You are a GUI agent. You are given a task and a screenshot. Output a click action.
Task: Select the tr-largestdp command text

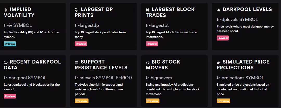[87, 25]
